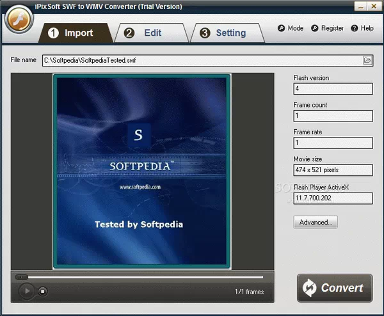The width and height of the screenshot is (384, 316).
Task: Open the Advanced... options
Action: click(x=315, y=222)
